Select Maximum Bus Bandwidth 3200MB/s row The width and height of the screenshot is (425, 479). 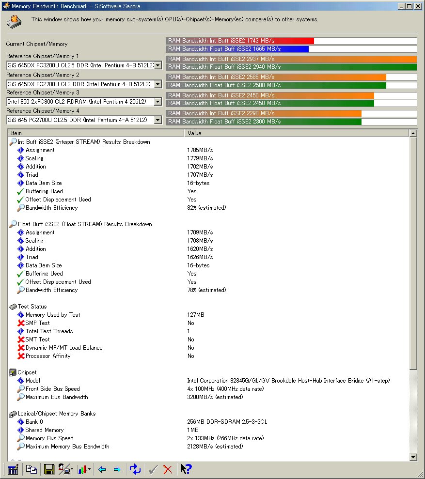pos(208,398)
